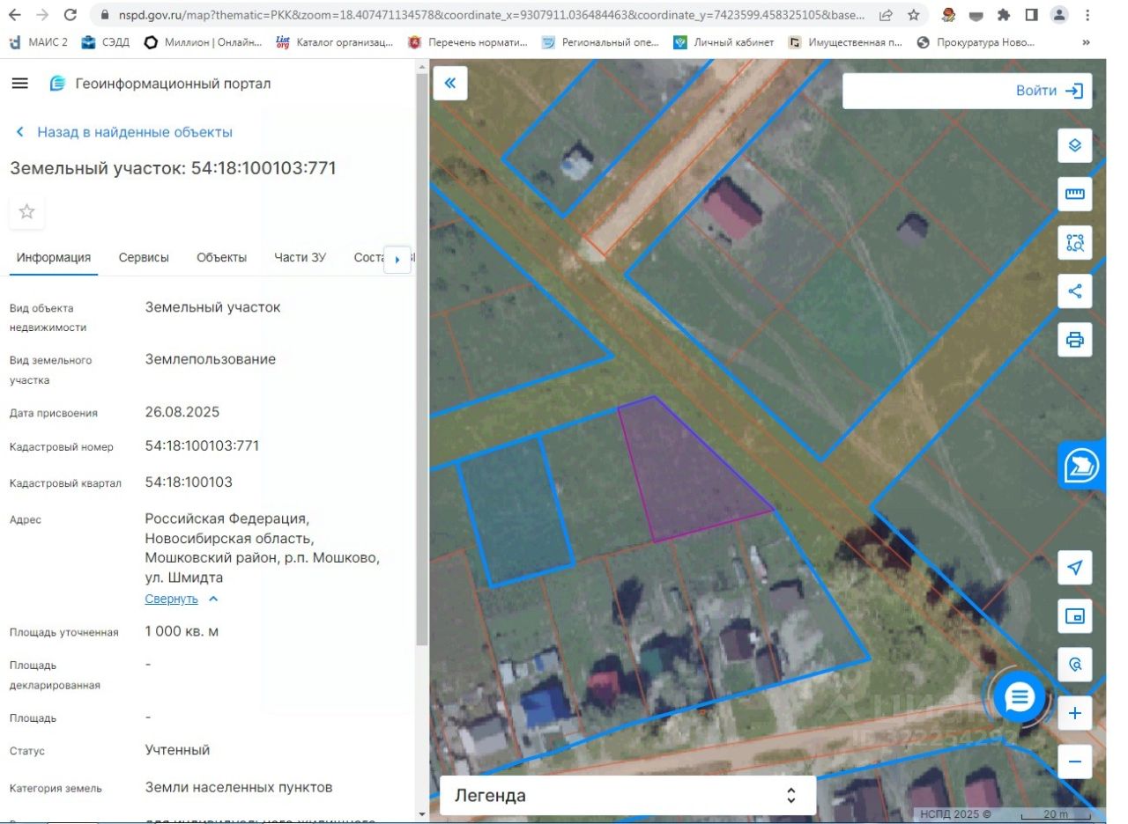Select cadastral quarter value 54:18:100103

coord(189,482)
